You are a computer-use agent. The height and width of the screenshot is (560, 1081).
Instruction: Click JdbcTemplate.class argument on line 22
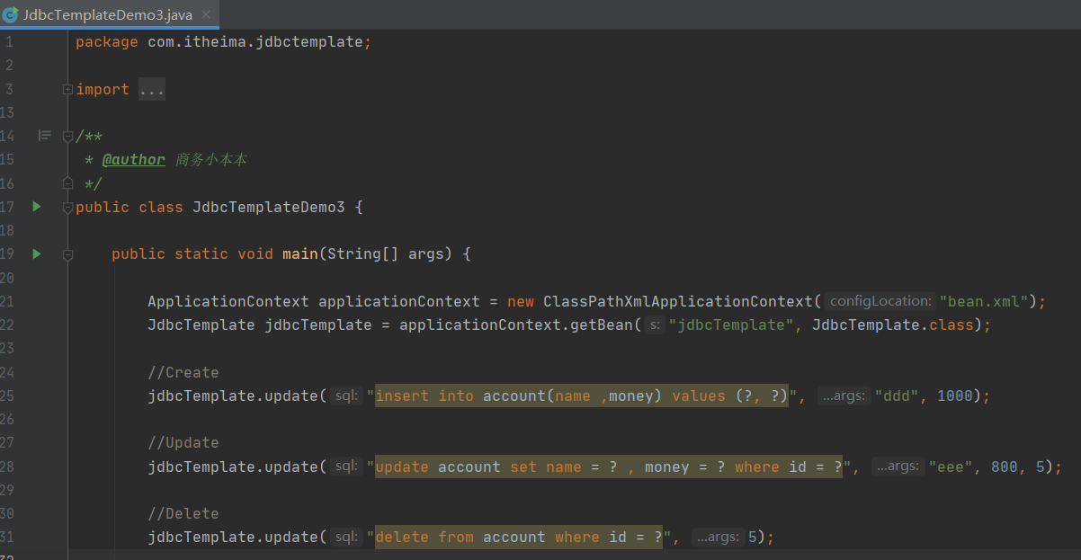(893, 324)
